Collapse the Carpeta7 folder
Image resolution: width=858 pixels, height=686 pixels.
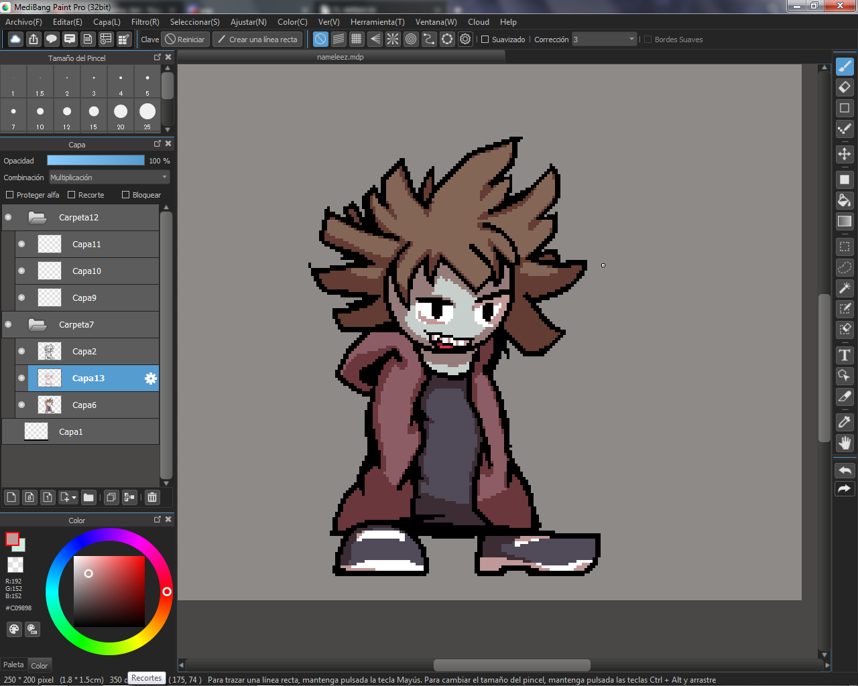click(x=38, y=324)
